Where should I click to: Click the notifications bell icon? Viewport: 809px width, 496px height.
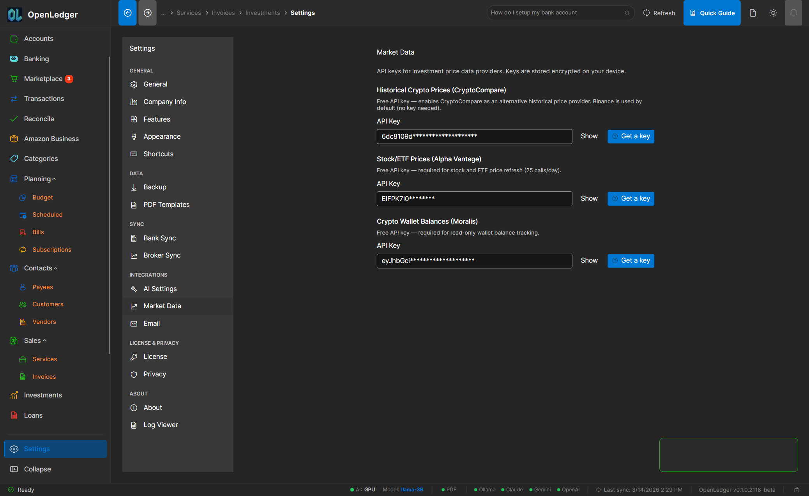[x=793, y=12]
